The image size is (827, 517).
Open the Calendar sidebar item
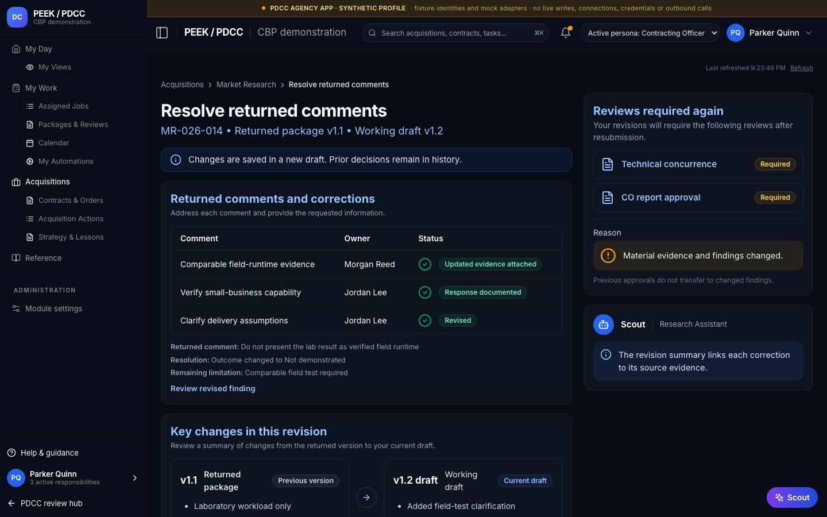click(53, 143)
